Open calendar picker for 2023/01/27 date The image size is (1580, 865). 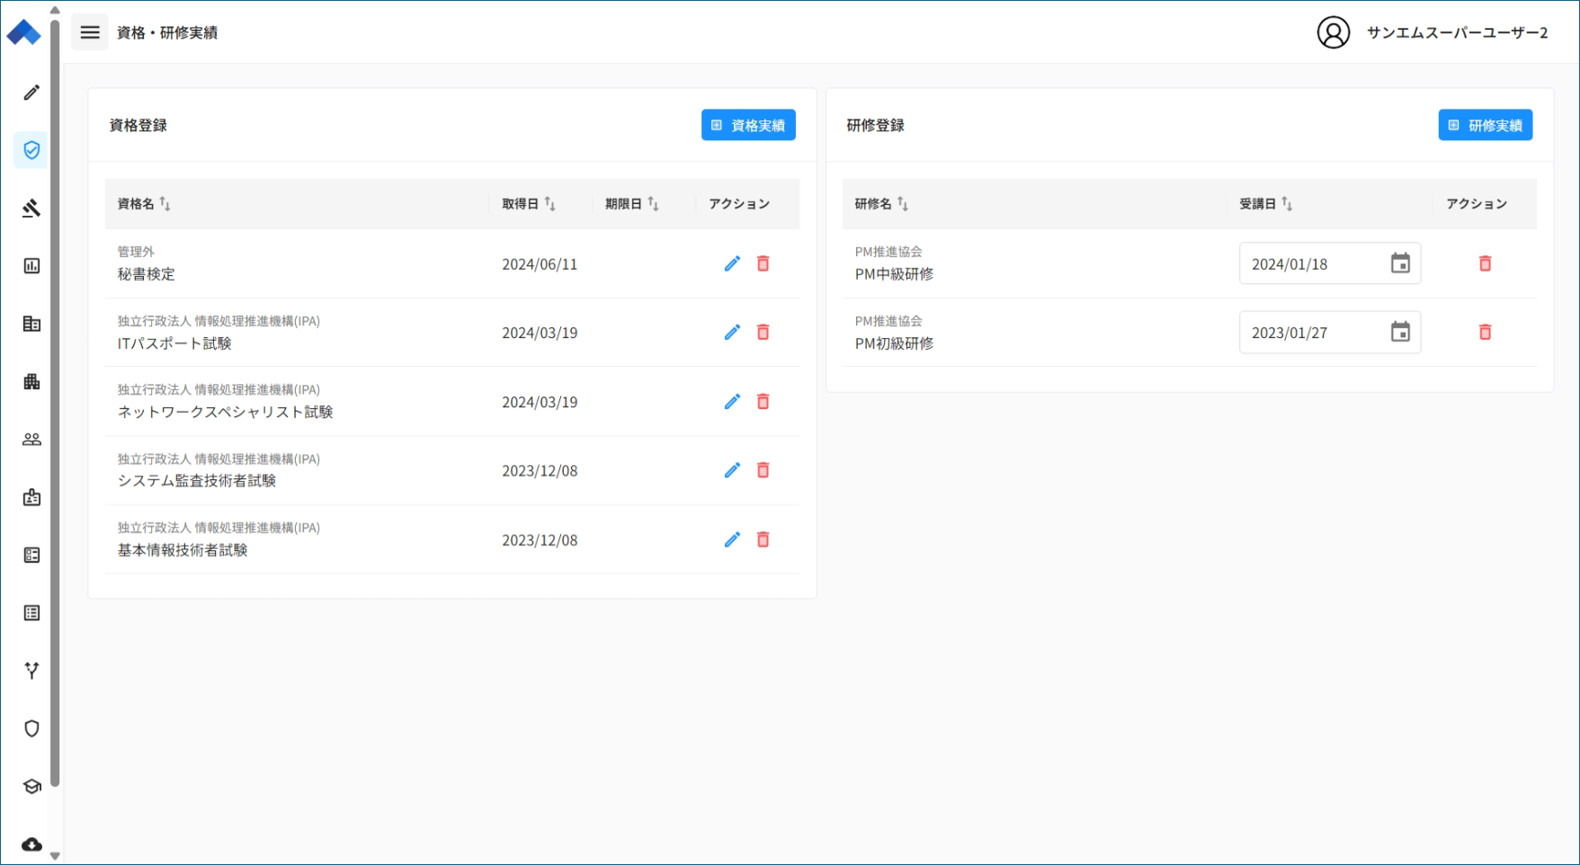tap(1400, 333)
